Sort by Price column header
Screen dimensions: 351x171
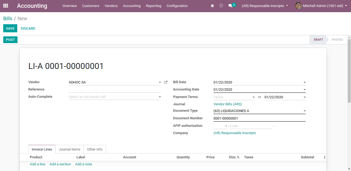tap(211, 157)
